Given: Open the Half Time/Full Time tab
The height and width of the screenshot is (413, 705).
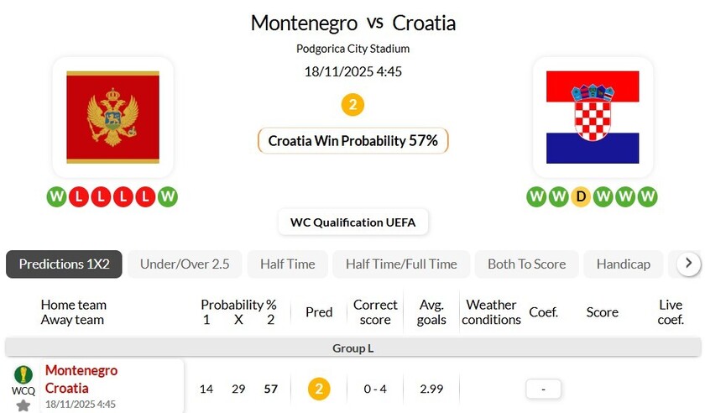Looking at the screenshot, I should click(401, 264).
